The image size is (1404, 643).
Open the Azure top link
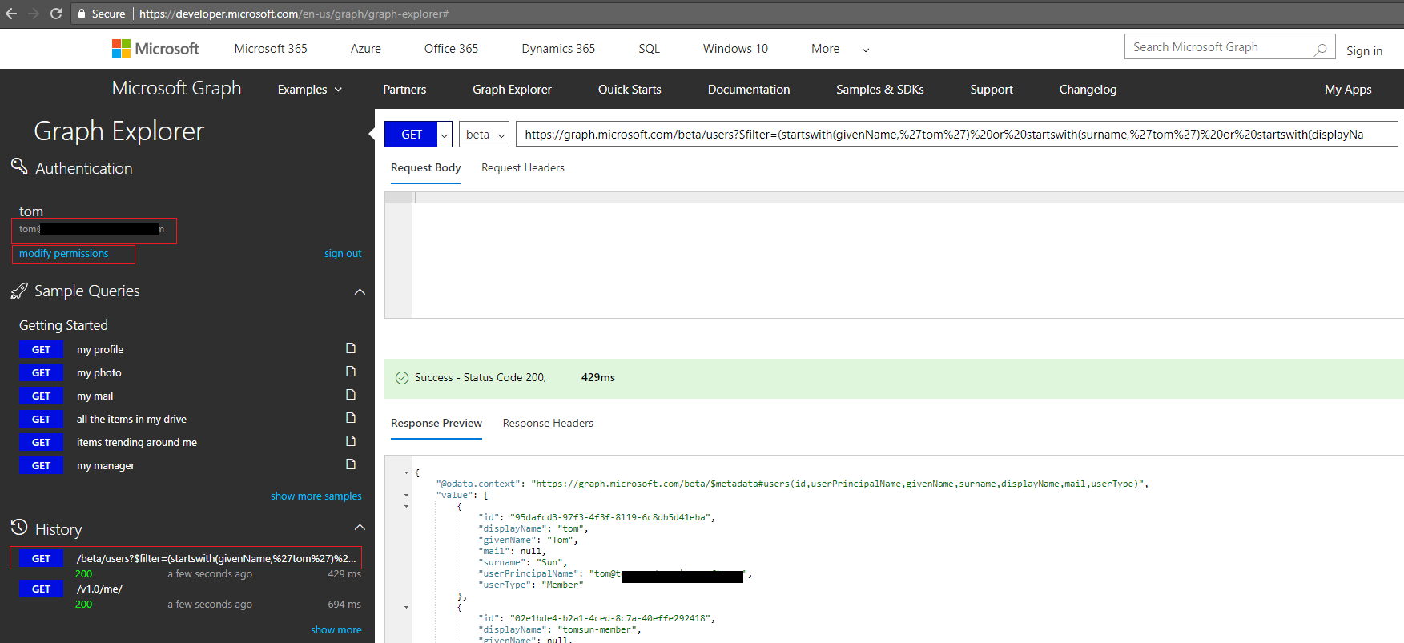pos(366,49)
